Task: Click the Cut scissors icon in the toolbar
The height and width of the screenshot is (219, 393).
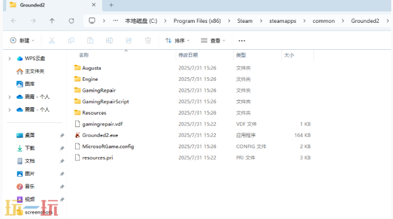Action: click(52, 40)
